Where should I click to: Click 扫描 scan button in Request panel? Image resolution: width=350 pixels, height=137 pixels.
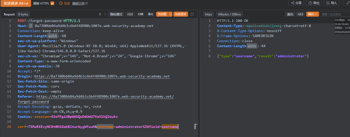coord(141,14)
